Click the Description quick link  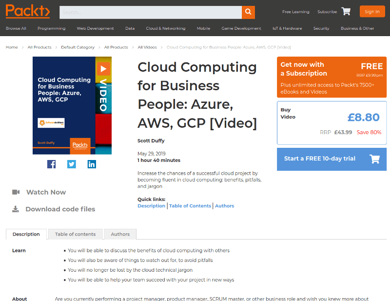(151, 206)
